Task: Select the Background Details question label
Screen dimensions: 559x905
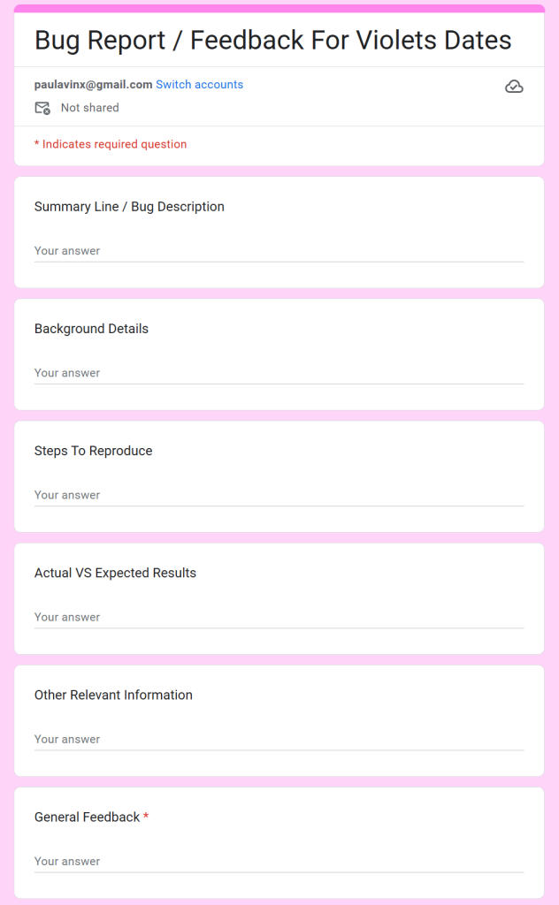Action: [91, 329]
